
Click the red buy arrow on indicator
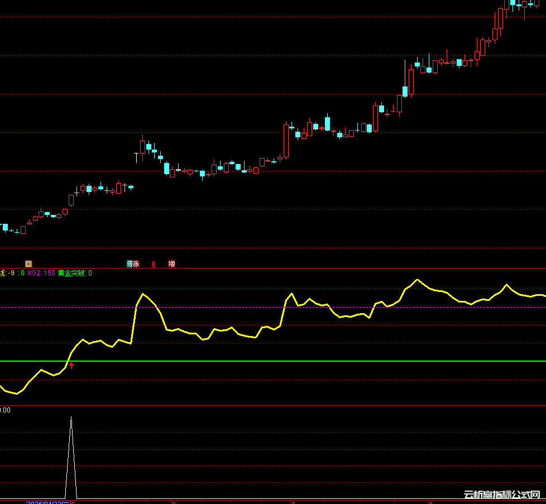[71, 366]
